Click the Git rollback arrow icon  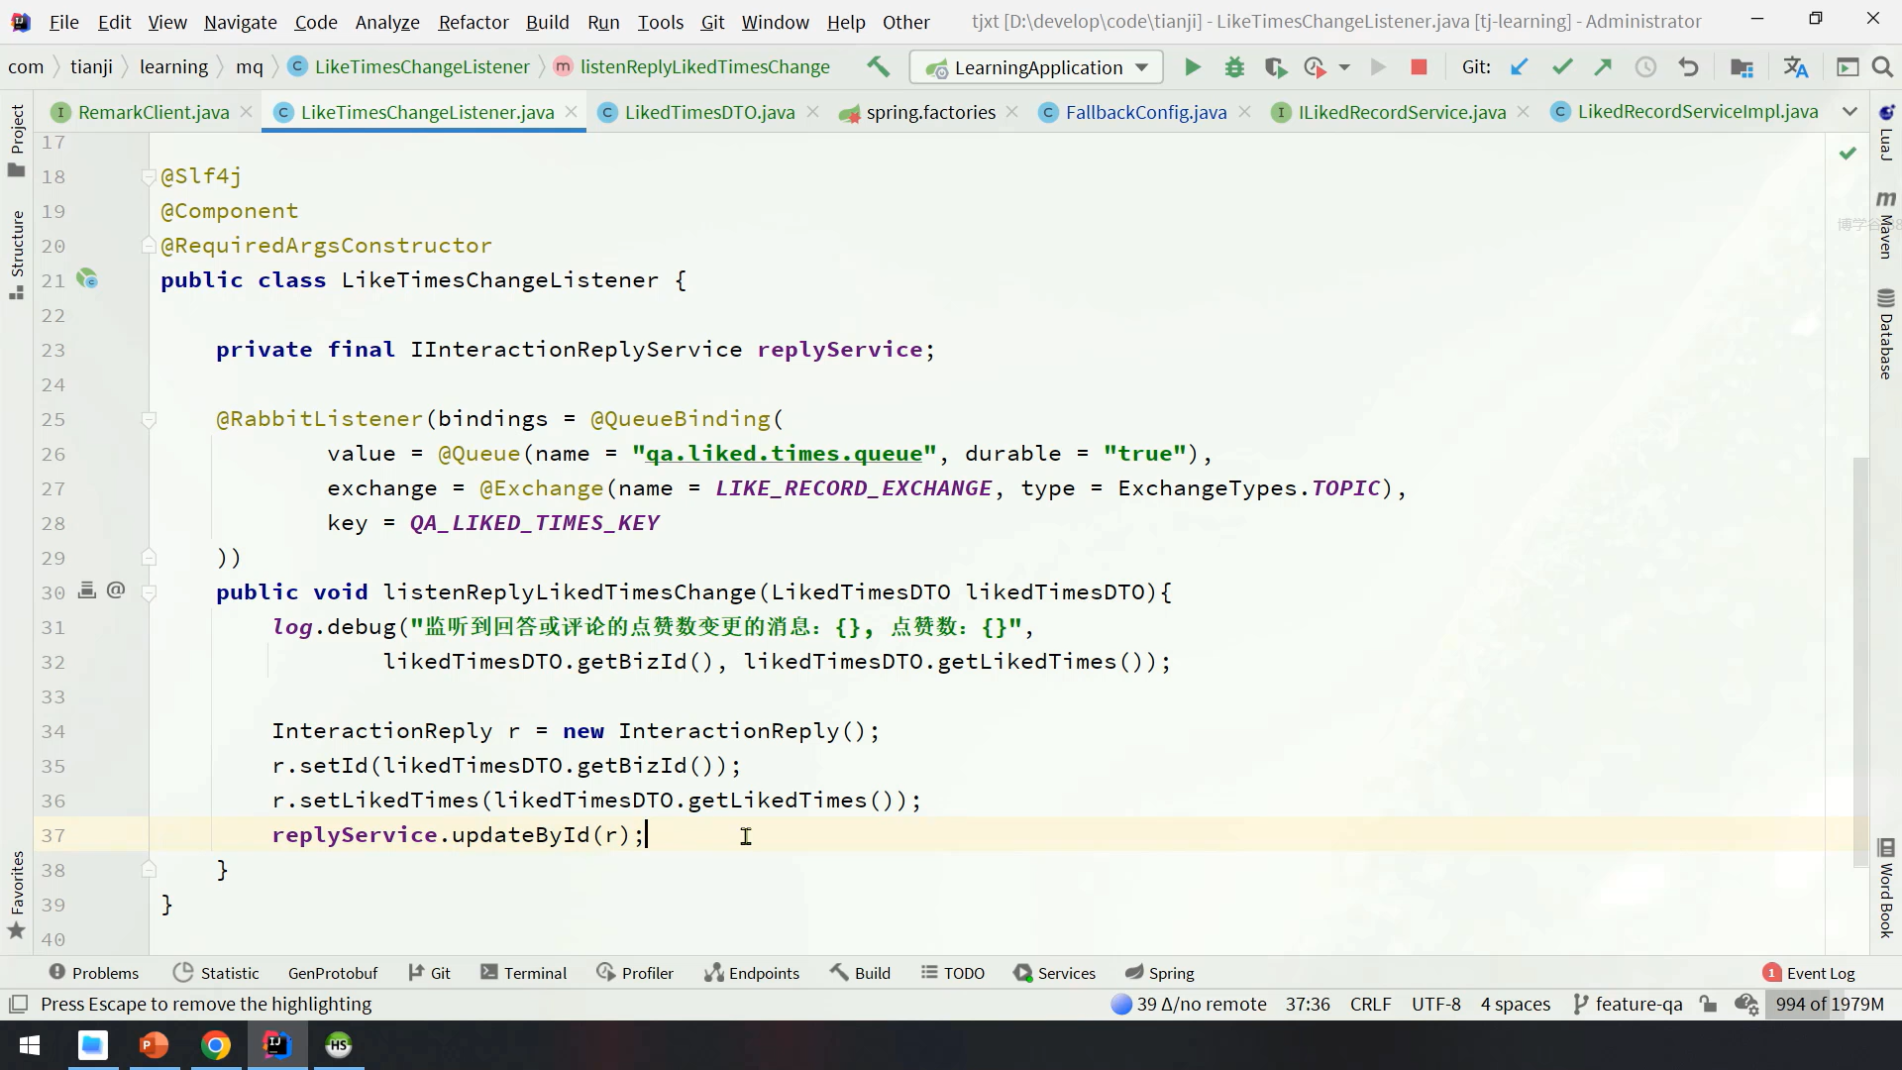1688,67
